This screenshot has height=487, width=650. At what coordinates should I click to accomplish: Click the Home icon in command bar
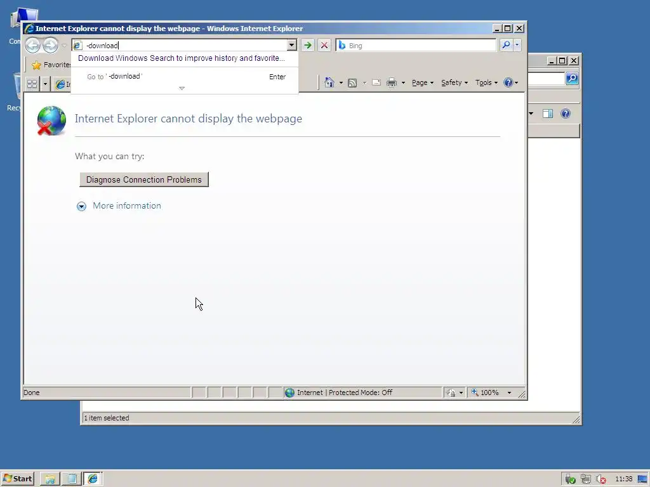[x=329, y=82]
